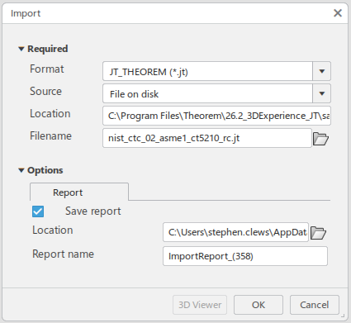The image size is (351, 323).
Task: Click the Save report label
Action: (93, 211)
